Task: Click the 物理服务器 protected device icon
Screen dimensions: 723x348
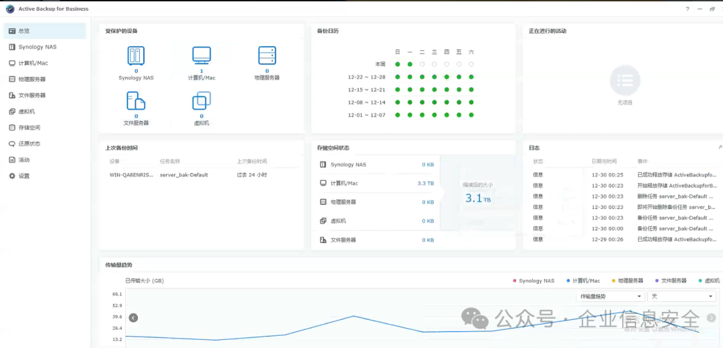Action: (x=267, y=55)
